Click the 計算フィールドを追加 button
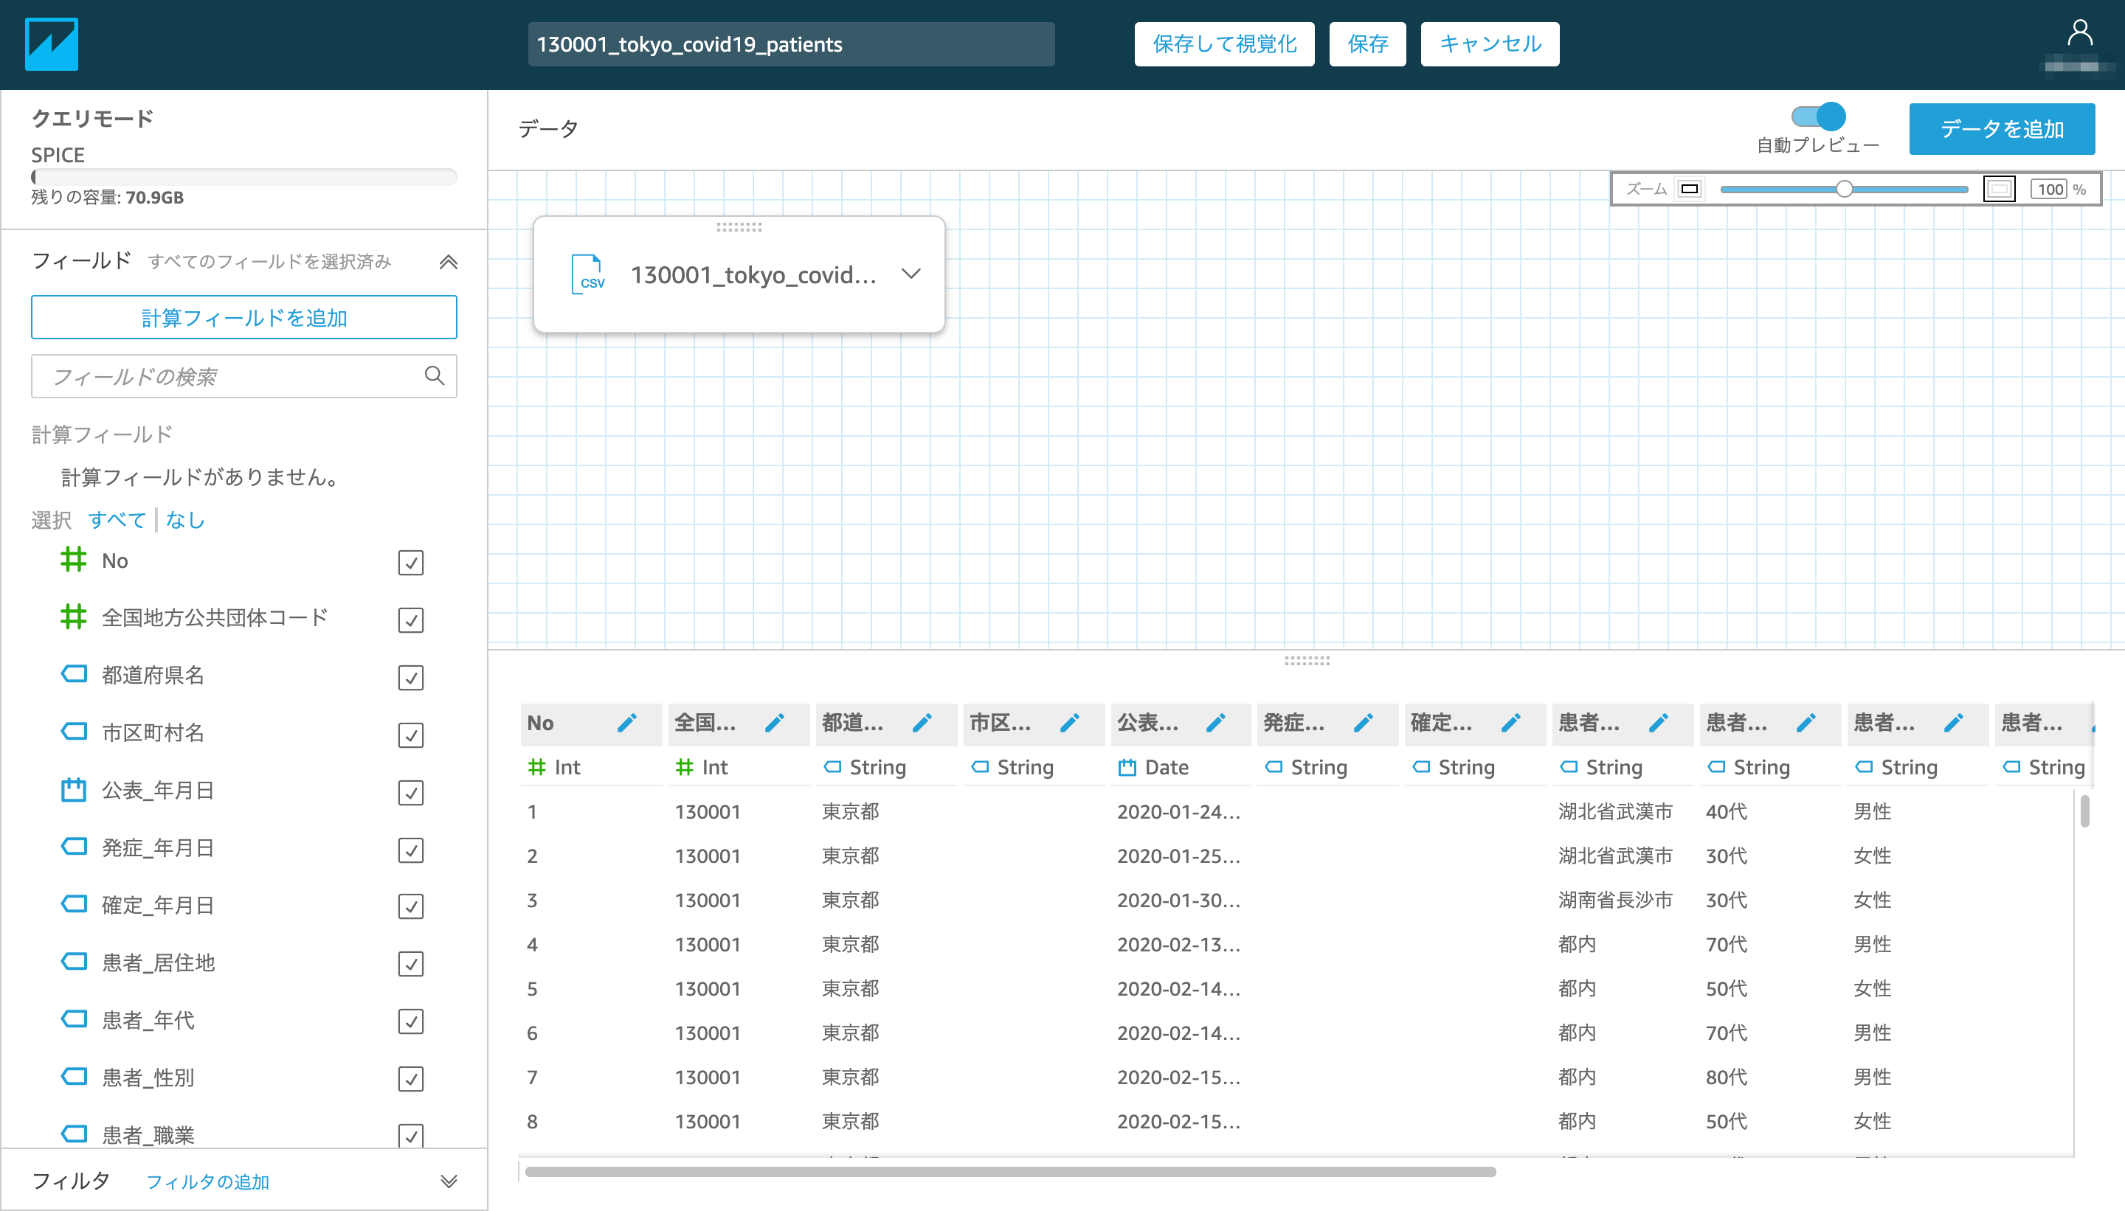 [243, 318]
